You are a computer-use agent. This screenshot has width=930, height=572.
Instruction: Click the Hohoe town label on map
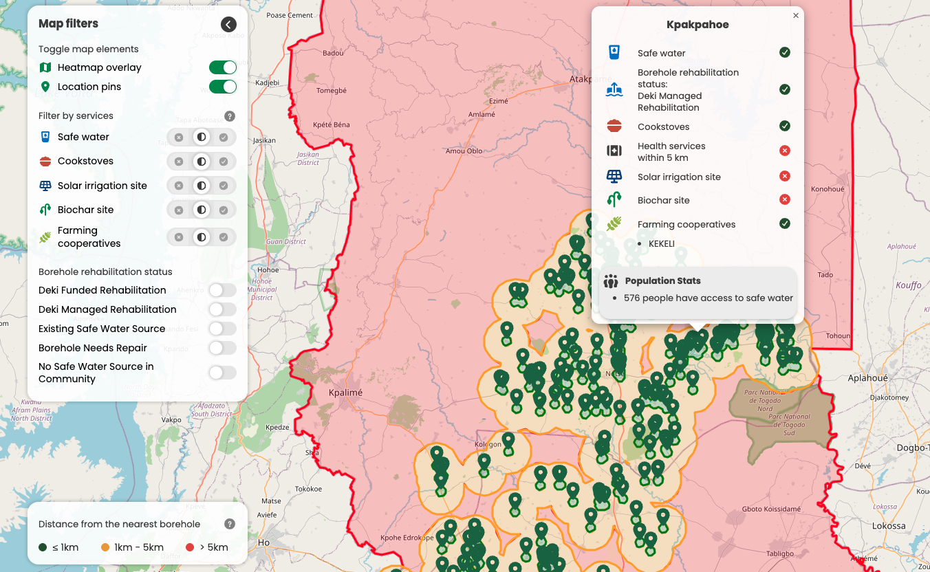click(x=268, y=269)
